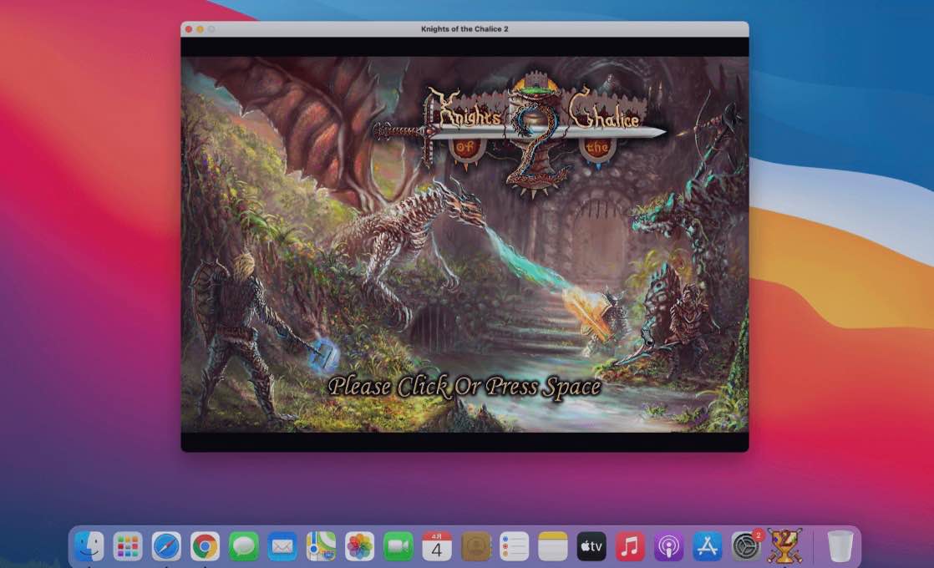Open the Photos app in the dock
934x568 pixels.
360,546
